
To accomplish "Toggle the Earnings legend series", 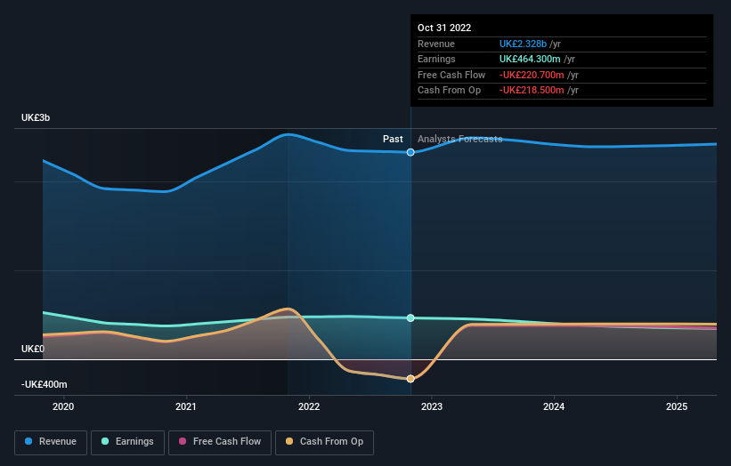I will (x=127, y=442).
